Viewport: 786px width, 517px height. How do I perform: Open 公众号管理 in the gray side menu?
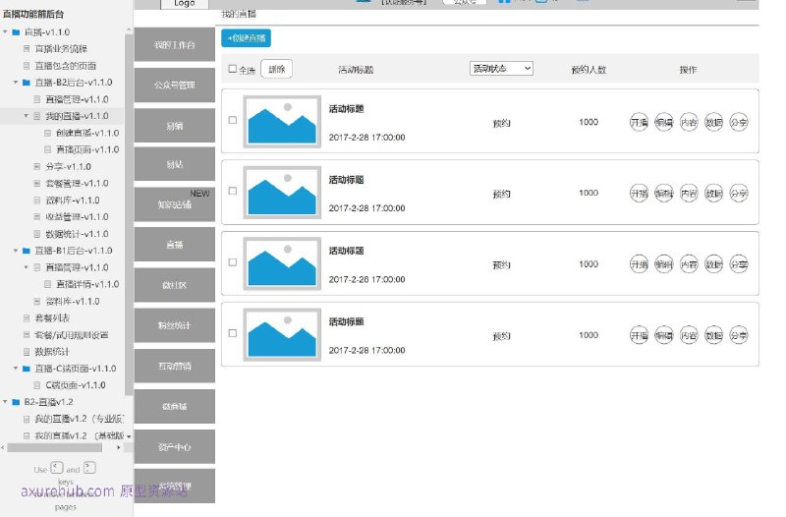175,85
